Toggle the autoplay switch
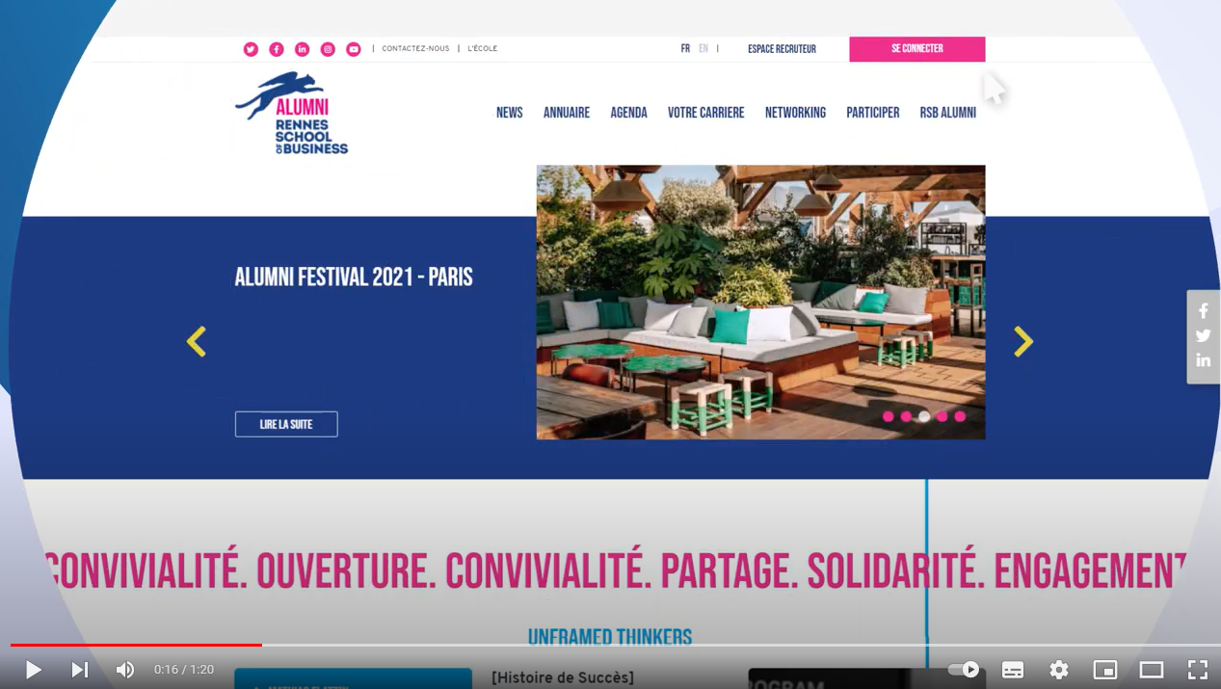 964,670
